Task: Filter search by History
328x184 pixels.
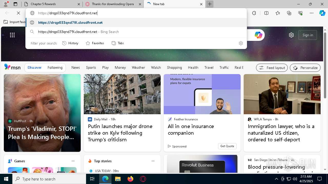Action: click(x=70, y=43)
